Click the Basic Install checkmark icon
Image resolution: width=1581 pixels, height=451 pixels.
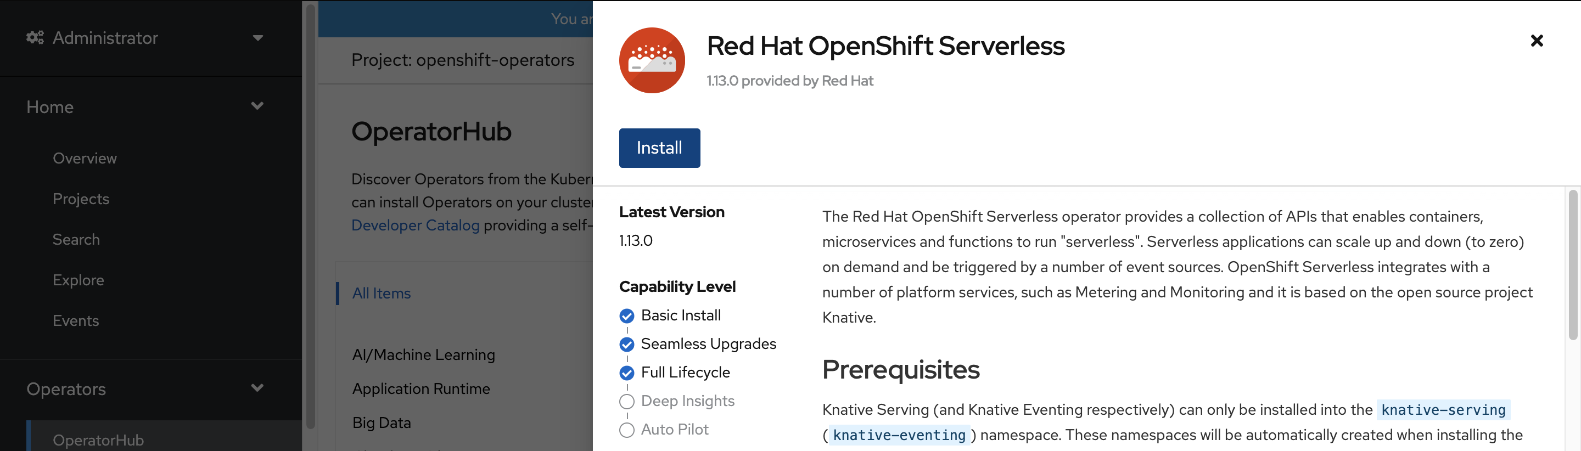626,316
